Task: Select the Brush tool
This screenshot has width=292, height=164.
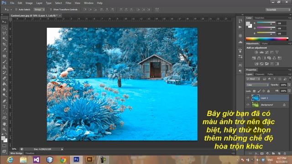Action: coord(4,61)
